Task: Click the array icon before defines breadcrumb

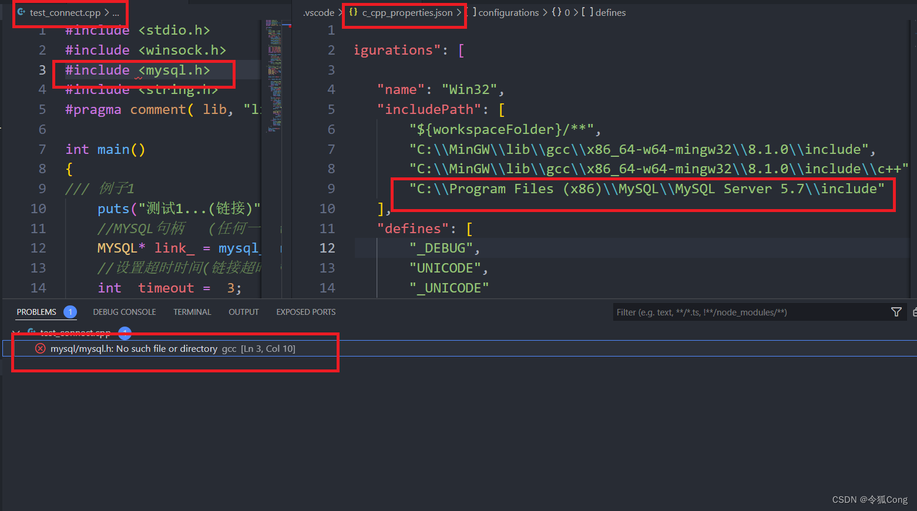Action: coord(587,12)
